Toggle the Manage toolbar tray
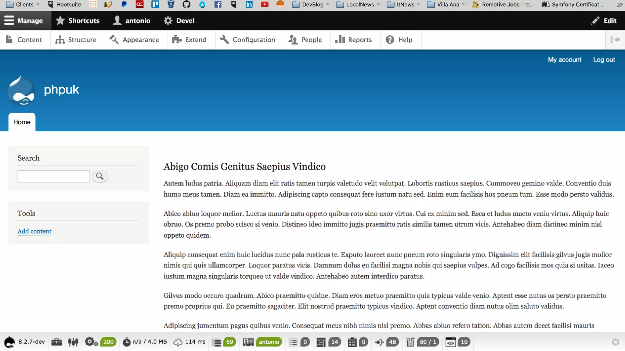Image resolution: width=625 pixels, height=351 pixels. [x=24, y=21]
